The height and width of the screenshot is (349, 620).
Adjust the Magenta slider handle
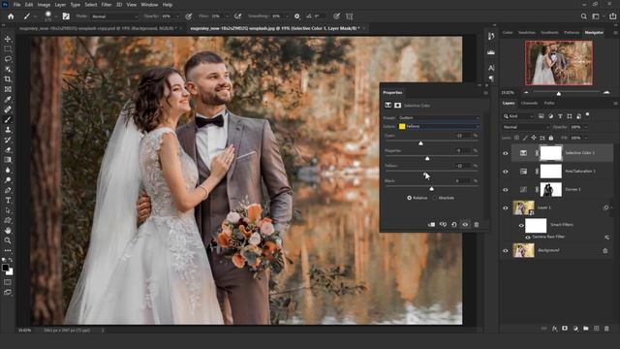pyautogui.click(x=427, y=158)
